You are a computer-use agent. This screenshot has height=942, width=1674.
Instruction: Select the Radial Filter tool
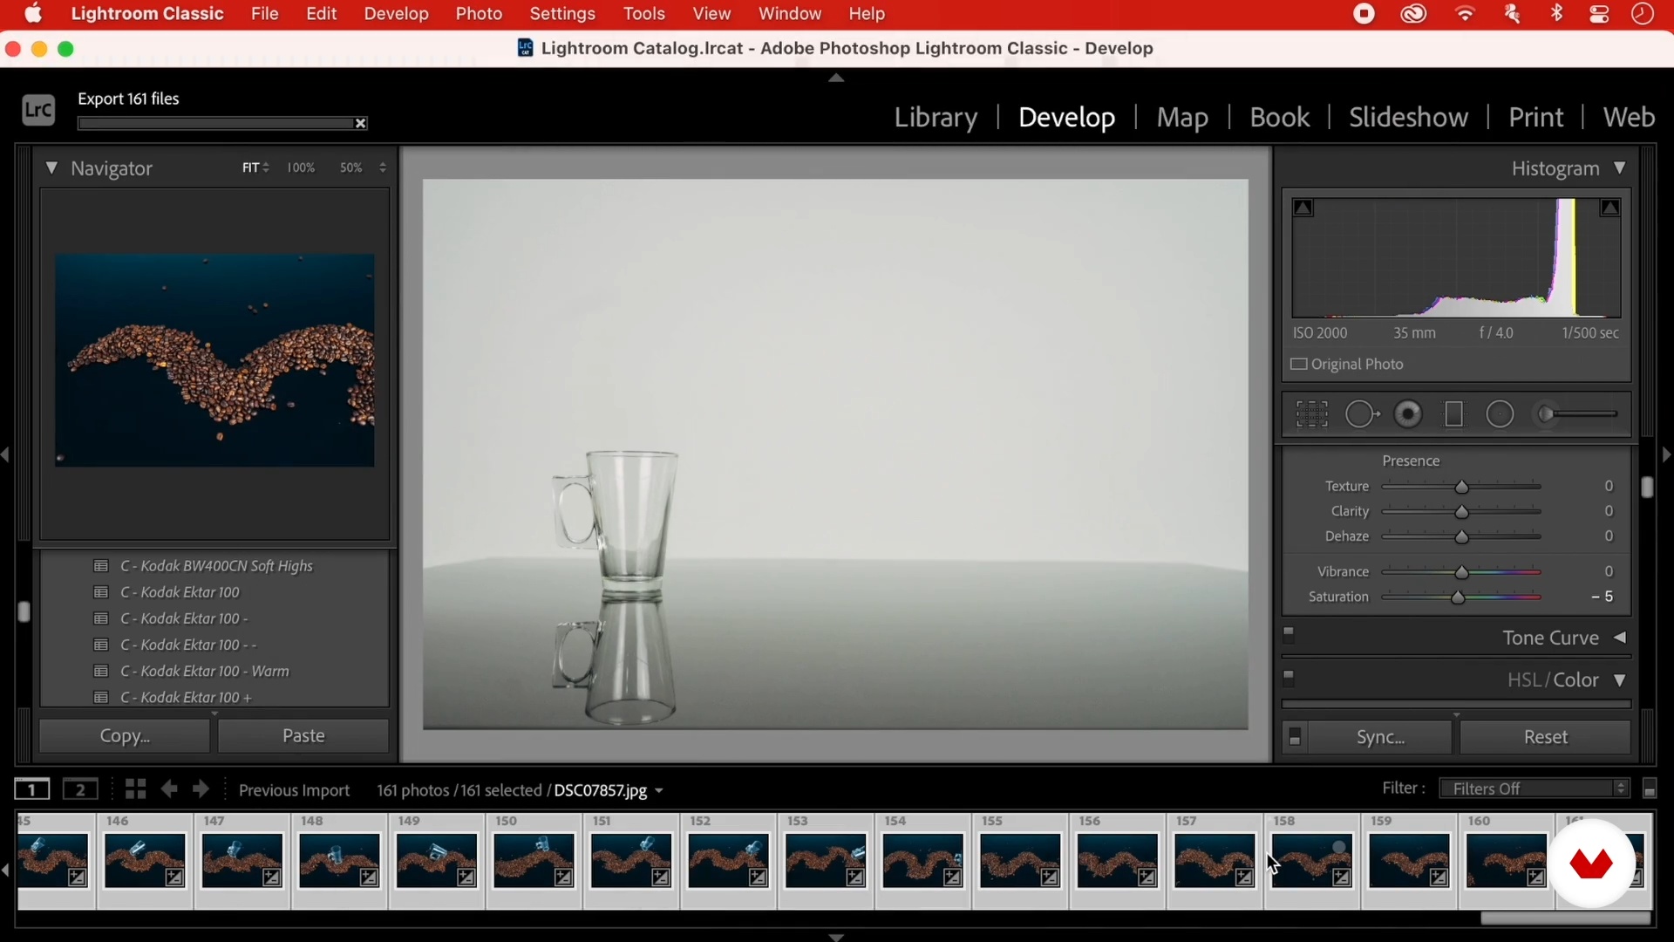1500,414
